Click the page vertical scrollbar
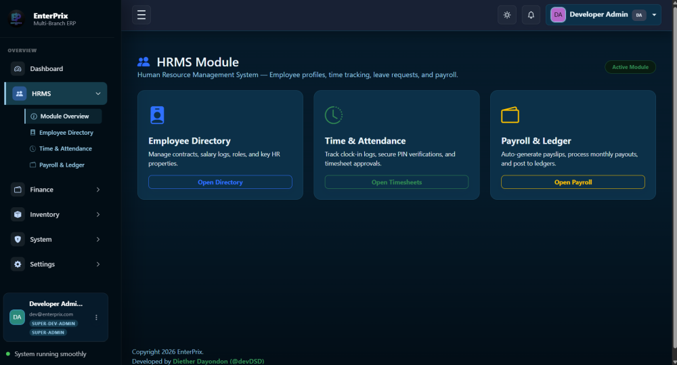 (674, 177)
